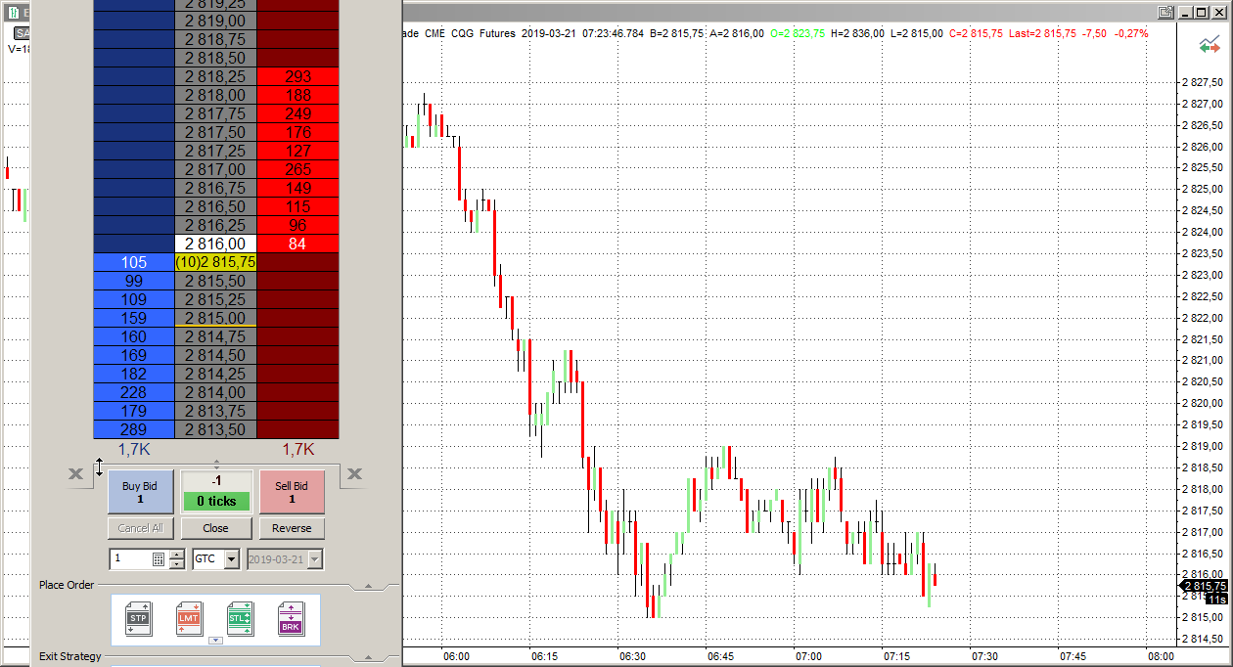Click the Reverse position button

coord(292,528)
